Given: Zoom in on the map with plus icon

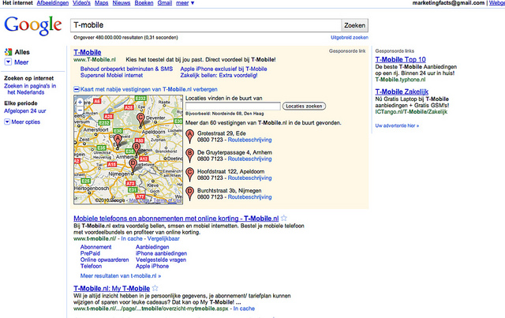Looking at the screenshot, I should 80,102.
